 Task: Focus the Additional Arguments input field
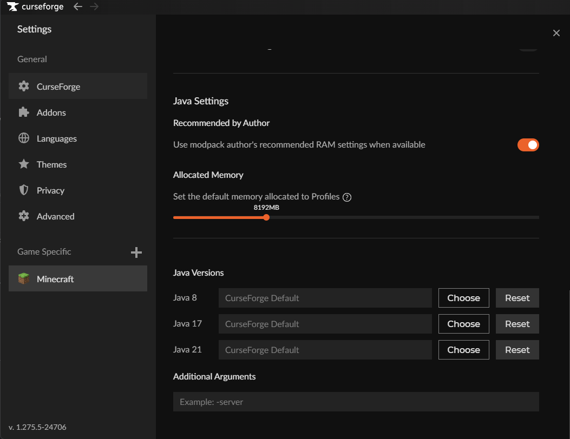pyautogui.click(x=356, y=402)
